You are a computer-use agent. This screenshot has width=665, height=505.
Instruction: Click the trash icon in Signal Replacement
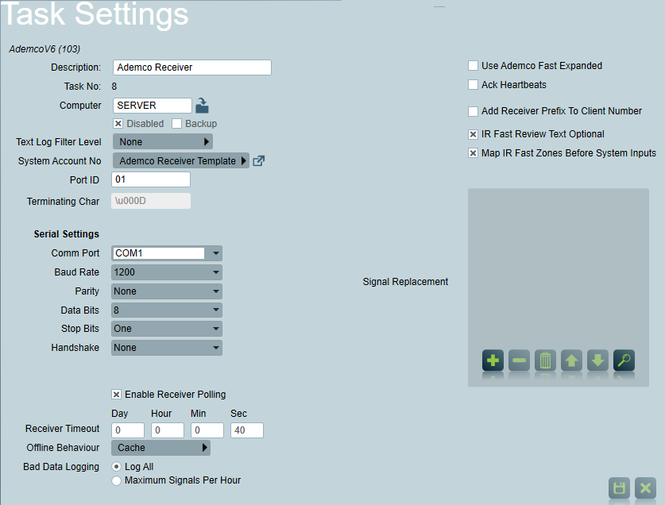pyautogui.click(x=545, y=360)
